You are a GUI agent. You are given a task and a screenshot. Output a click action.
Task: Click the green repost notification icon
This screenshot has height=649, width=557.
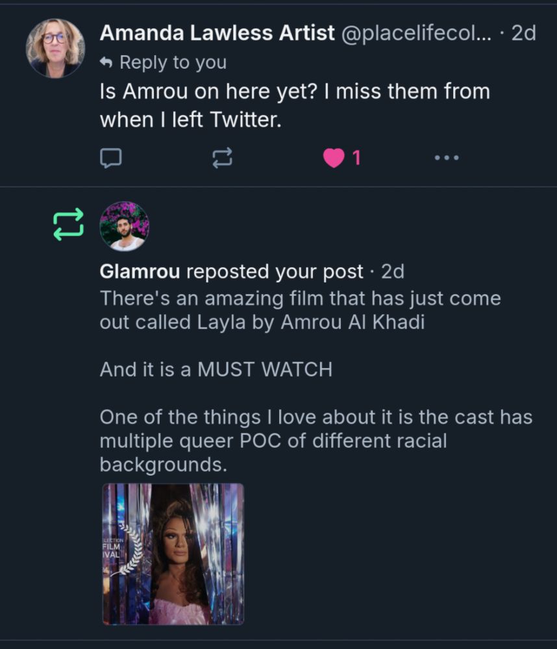[68, 225]
